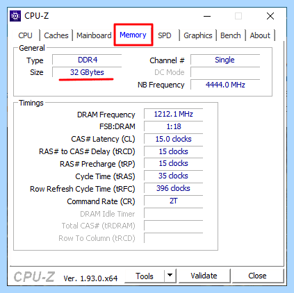
Task: Click the tRP 15 clocks value
Action: click(x=174, y=163)
